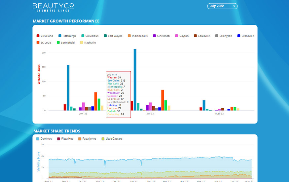Click the Cincinnati legend marker
This screenshot has width=289, height=182.
point(154,36)
